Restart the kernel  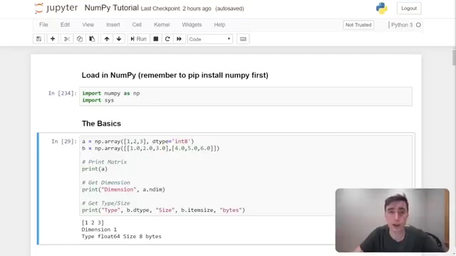pos(167,39)
